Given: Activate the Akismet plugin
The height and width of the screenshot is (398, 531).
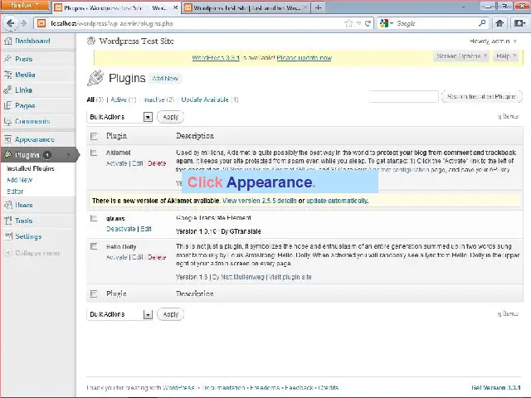Looking at the screenshot, I should point(116,163).
